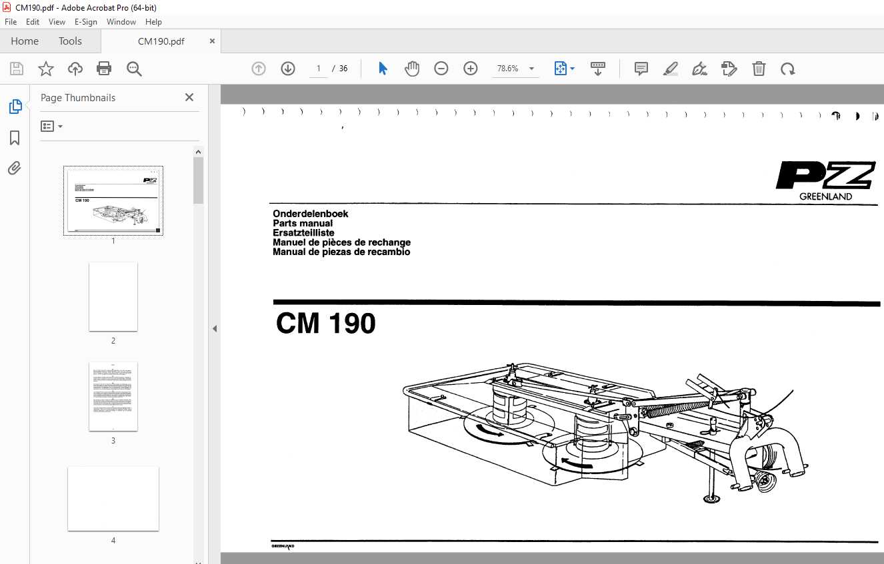Open the View menu
This screenshot has width=884, height=564.
pyautogui.click(x=57, y=22)
